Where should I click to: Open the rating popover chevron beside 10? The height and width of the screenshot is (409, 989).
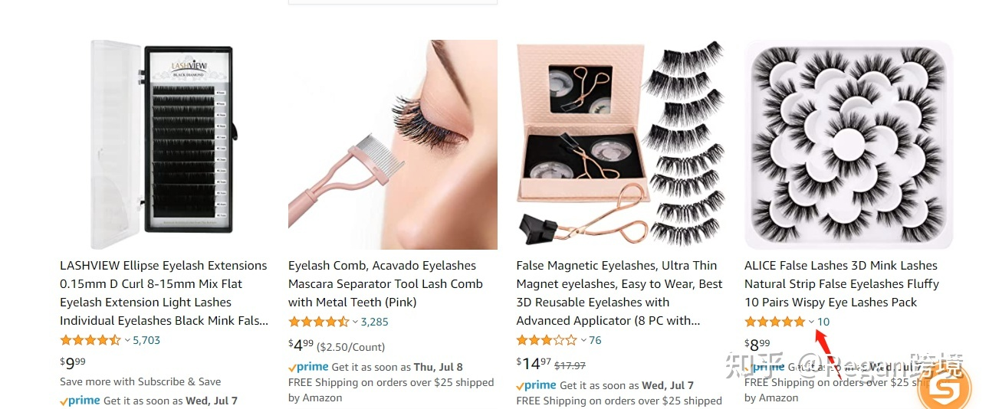point(812,322)
